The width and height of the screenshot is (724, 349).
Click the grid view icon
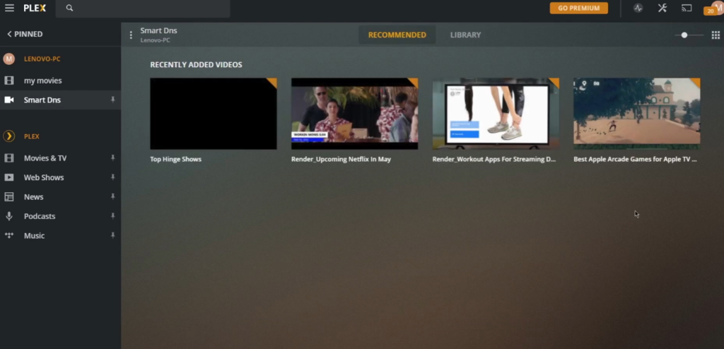click(x=716, y=35)
